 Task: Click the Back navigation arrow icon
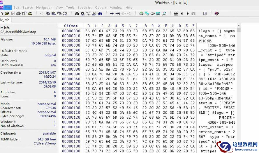pos(124,13)
